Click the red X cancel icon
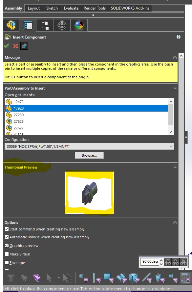The image size is (192, 292). [x=16, y=46]
